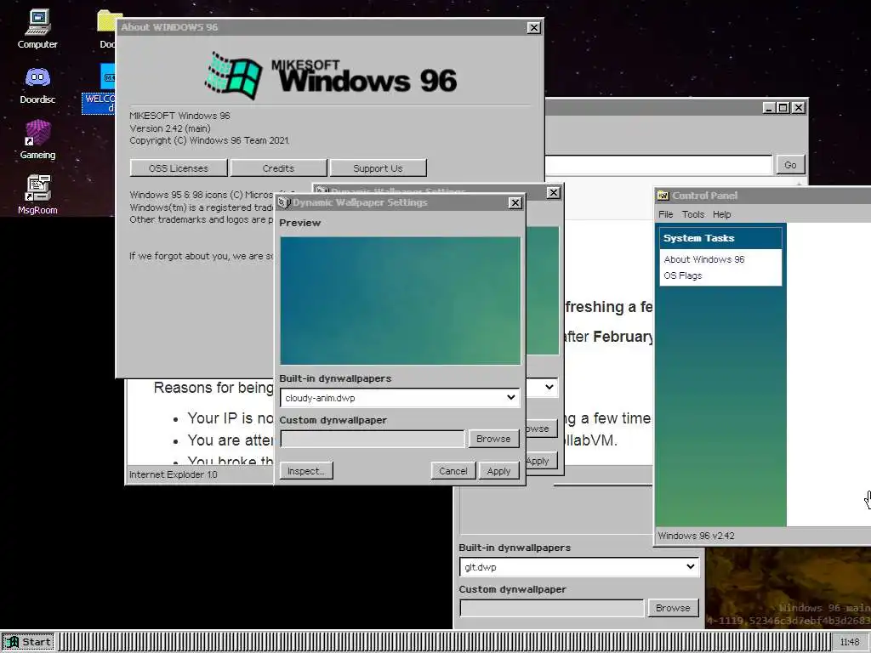Click Cancel in Dynamic Wallpaper Settings
Screen dimensions: 871x653
453,471
